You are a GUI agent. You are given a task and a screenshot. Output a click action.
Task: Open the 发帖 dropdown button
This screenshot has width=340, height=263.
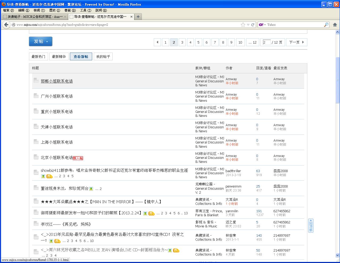coord(41,41)
